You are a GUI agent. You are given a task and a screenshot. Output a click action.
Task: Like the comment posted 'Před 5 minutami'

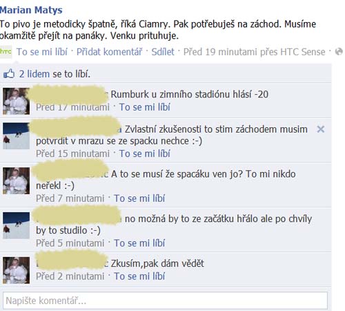[139, 243]
